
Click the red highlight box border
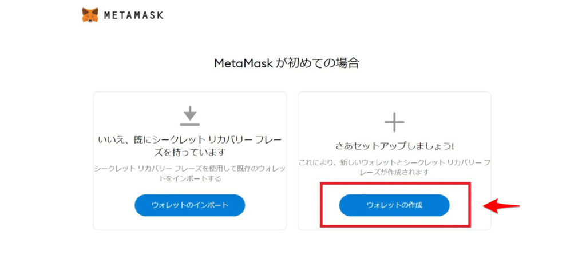pos(395,184)
